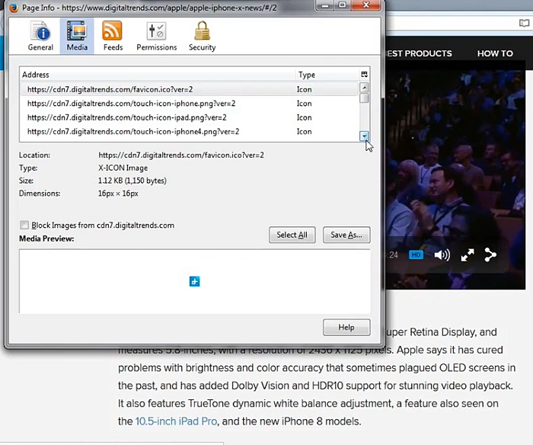Maximize the Page Info window

[x=343, y=5]
